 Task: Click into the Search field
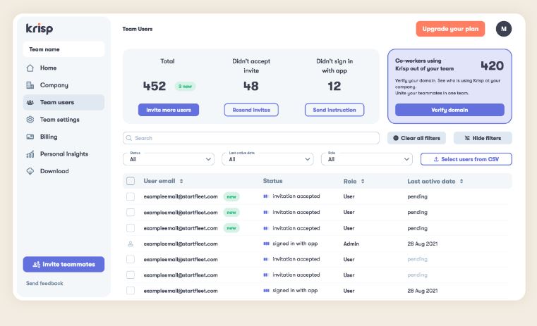(251, 138)
